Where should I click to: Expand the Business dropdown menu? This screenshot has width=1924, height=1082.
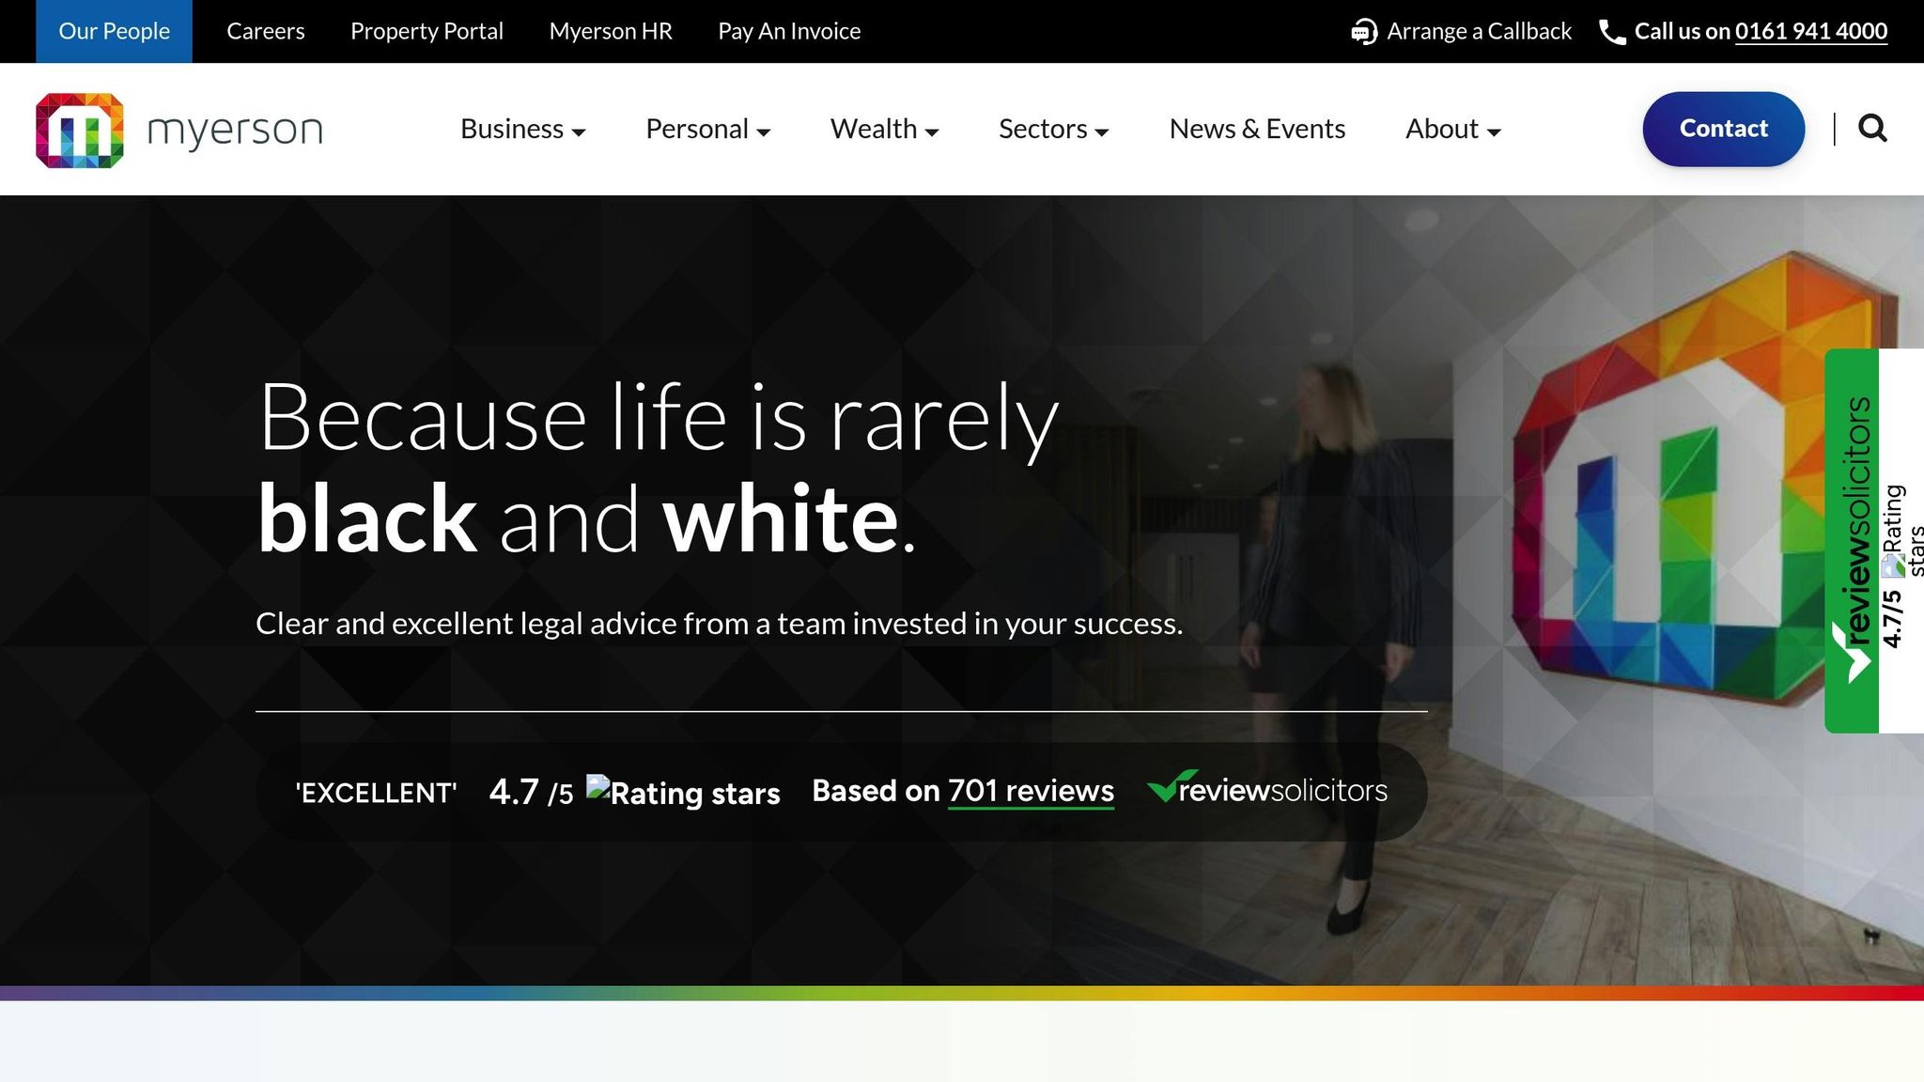[522, 129]
